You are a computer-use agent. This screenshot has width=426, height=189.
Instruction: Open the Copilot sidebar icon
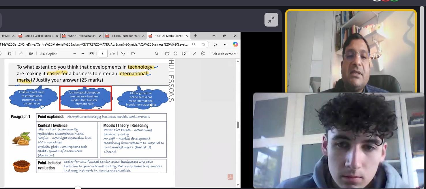(235, 44)
